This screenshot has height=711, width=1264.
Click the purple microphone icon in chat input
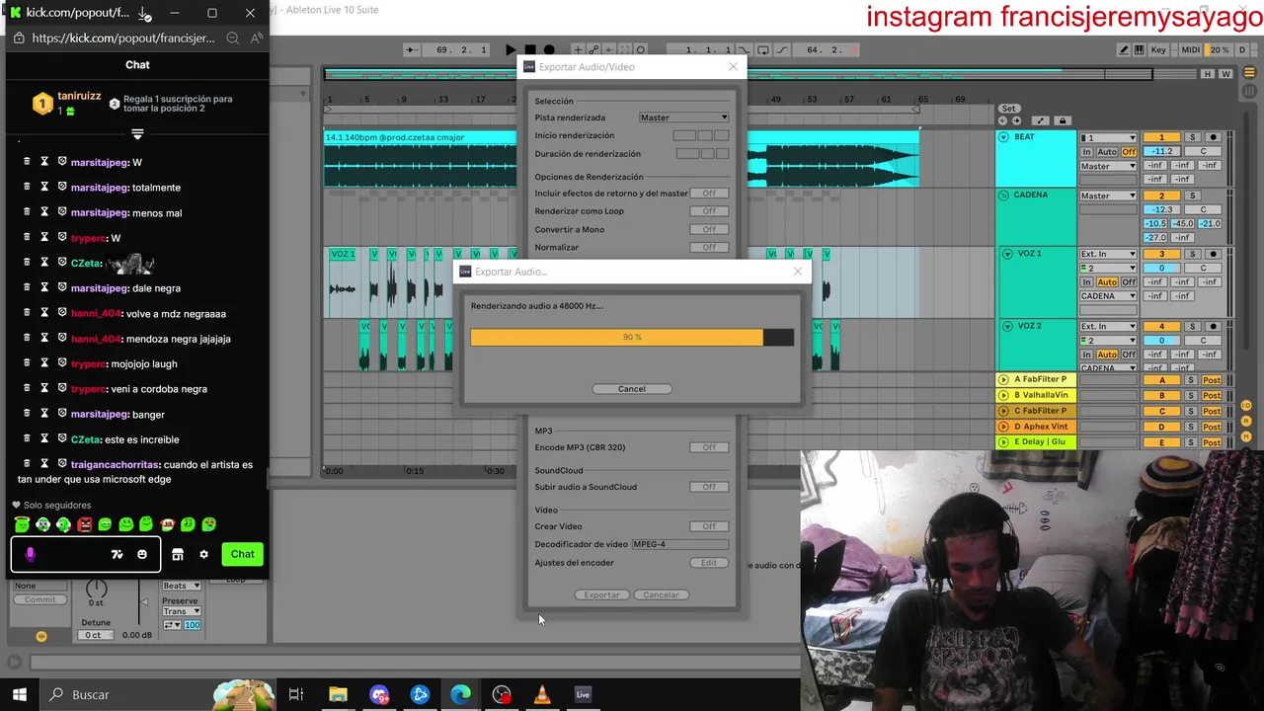tap(30, 554)
